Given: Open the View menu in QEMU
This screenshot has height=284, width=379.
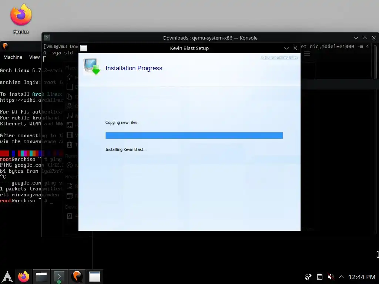Looking at the screenshot, I should click(34, 57).
